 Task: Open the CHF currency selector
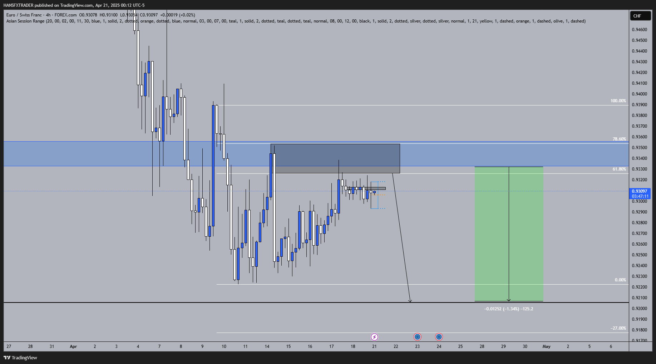(x=640, y=16)
